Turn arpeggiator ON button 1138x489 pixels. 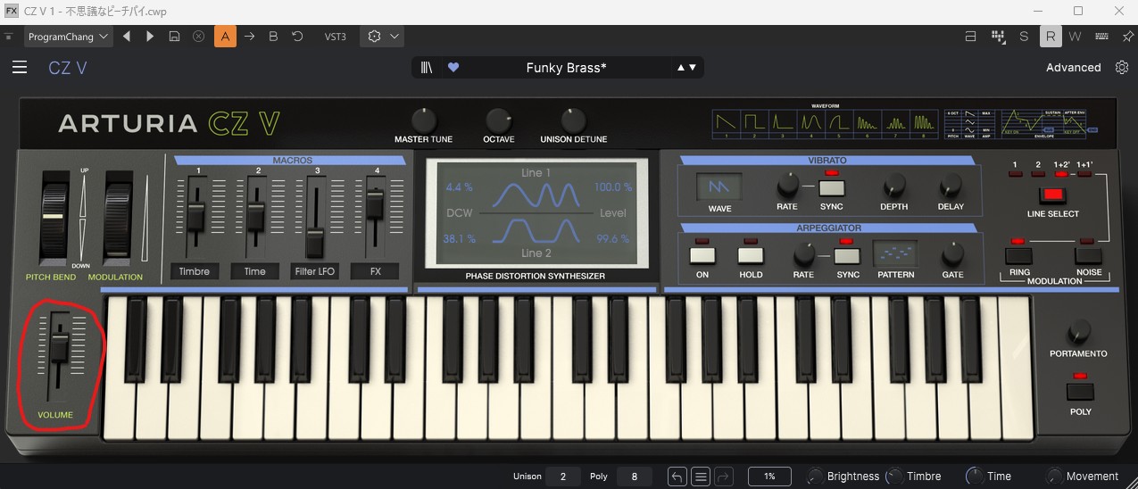tap(702, 255)
